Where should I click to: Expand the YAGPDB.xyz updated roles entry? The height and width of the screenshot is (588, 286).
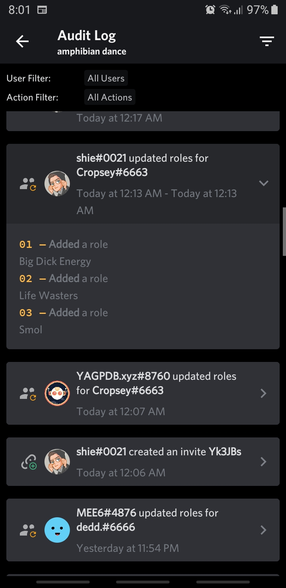coord(263,393)
